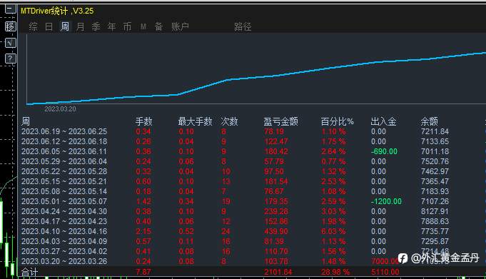
Task: Click the 移 move panel icon
Action: tap(10, 26)
